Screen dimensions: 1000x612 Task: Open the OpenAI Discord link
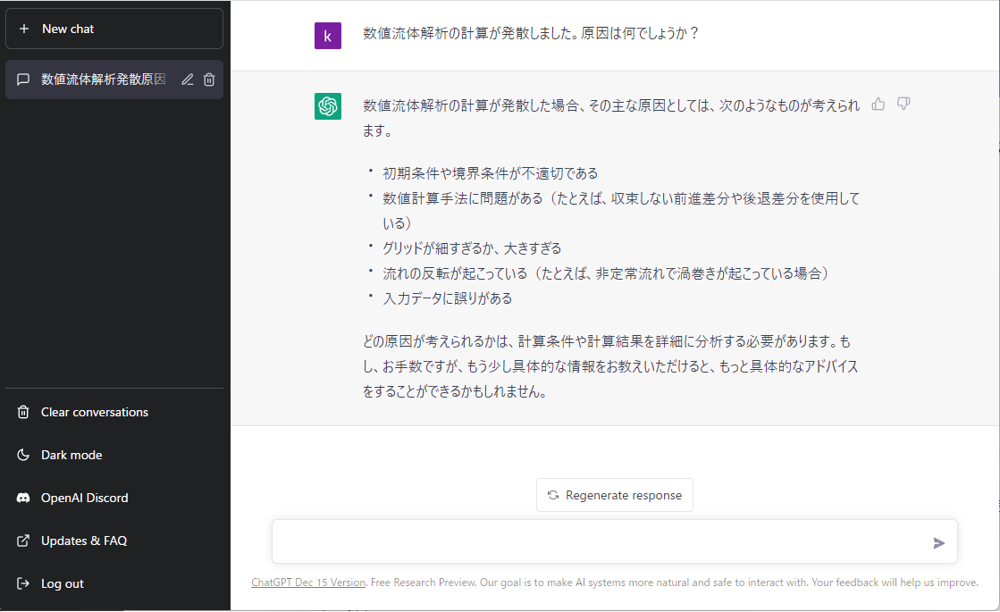click(84, 498)
